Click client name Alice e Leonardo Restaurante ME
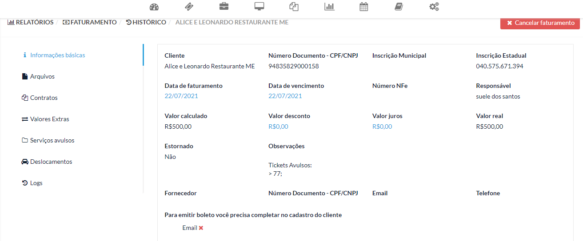The image size is (583, 241). [210, 66]
